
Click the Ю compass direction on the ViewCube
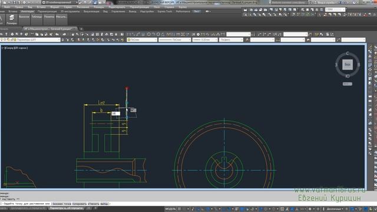pyautogui.click(x=348, y=76)
